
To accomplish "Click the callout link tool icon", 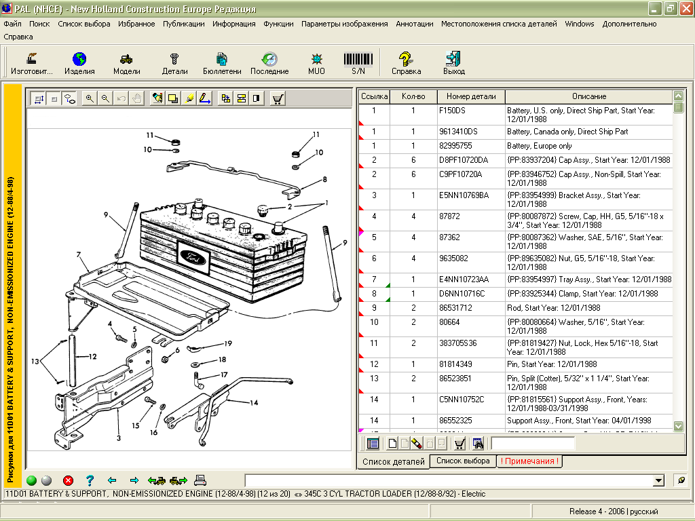I will pos(70,99).
